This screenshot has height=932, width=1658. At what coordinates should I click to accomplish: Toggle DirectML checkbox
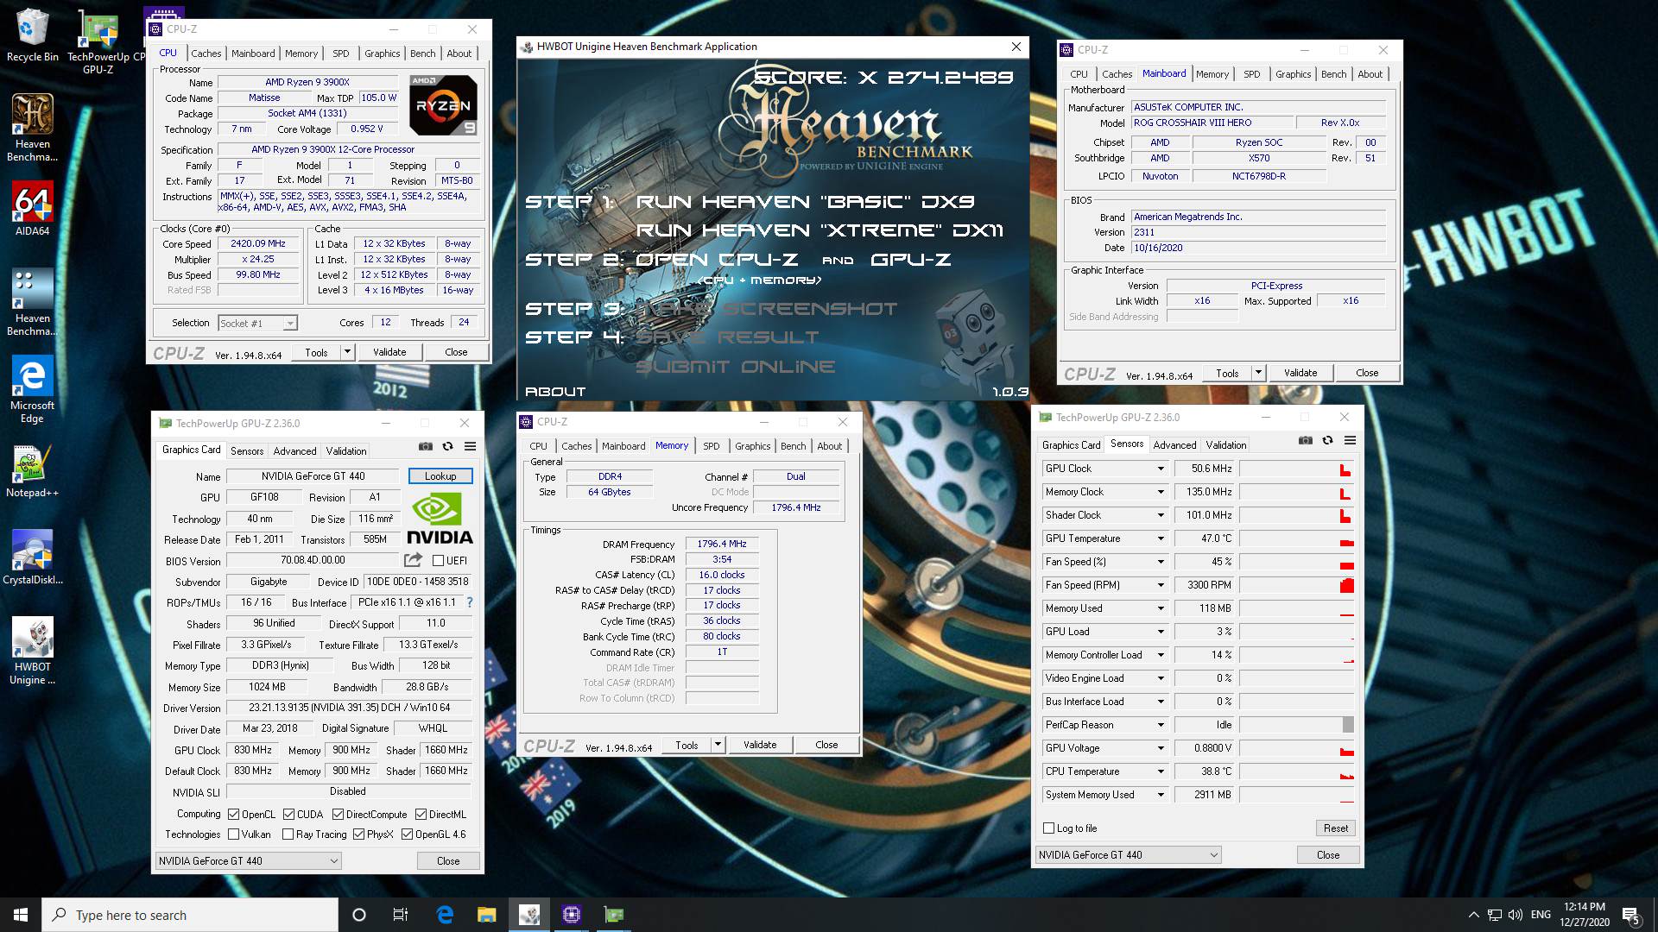(x=421, y=815)
